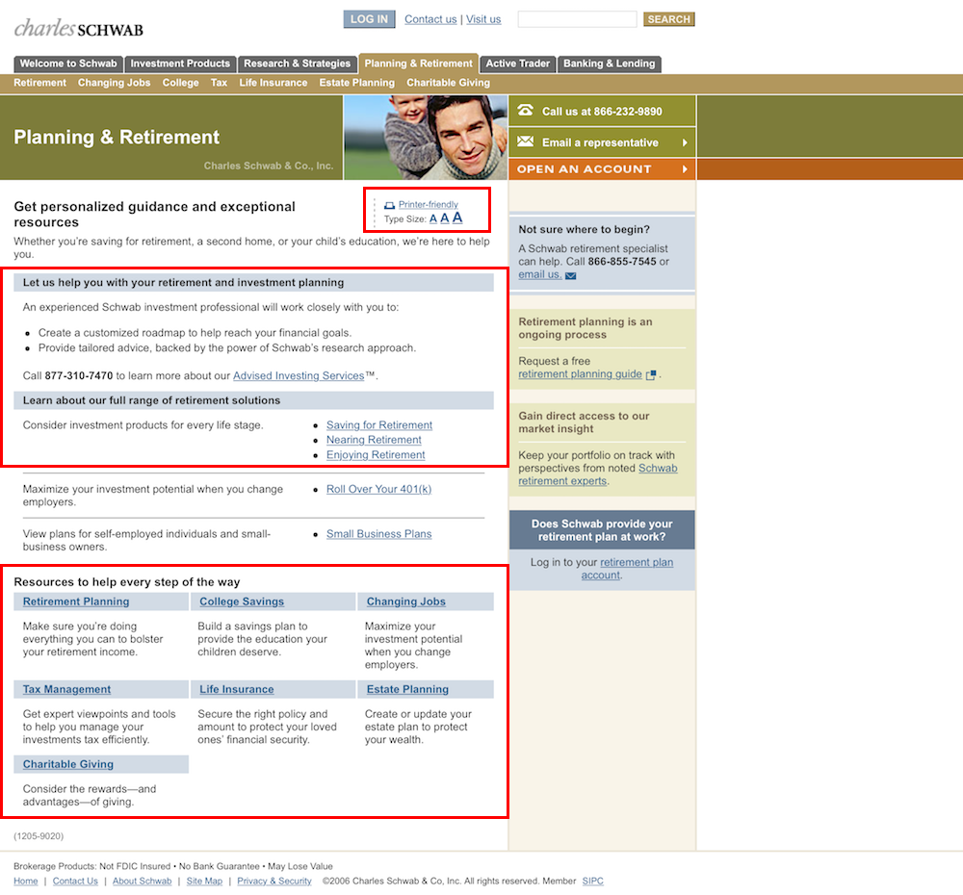Open the Visit us link
The image size is (963, 895).
coord(483,19)
